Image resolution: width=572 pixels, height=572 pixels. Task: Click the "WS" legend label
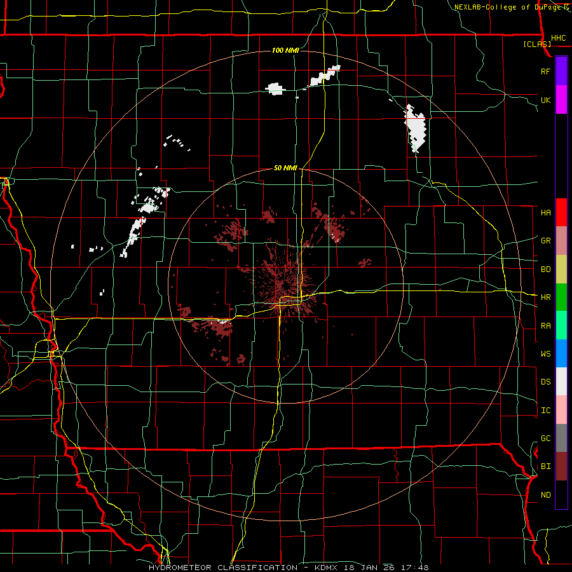(x=546, y=353)
